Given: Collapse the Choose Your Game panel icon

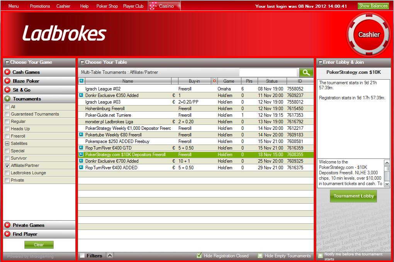Looking at the screenshot, I should (x=7, y=62).
